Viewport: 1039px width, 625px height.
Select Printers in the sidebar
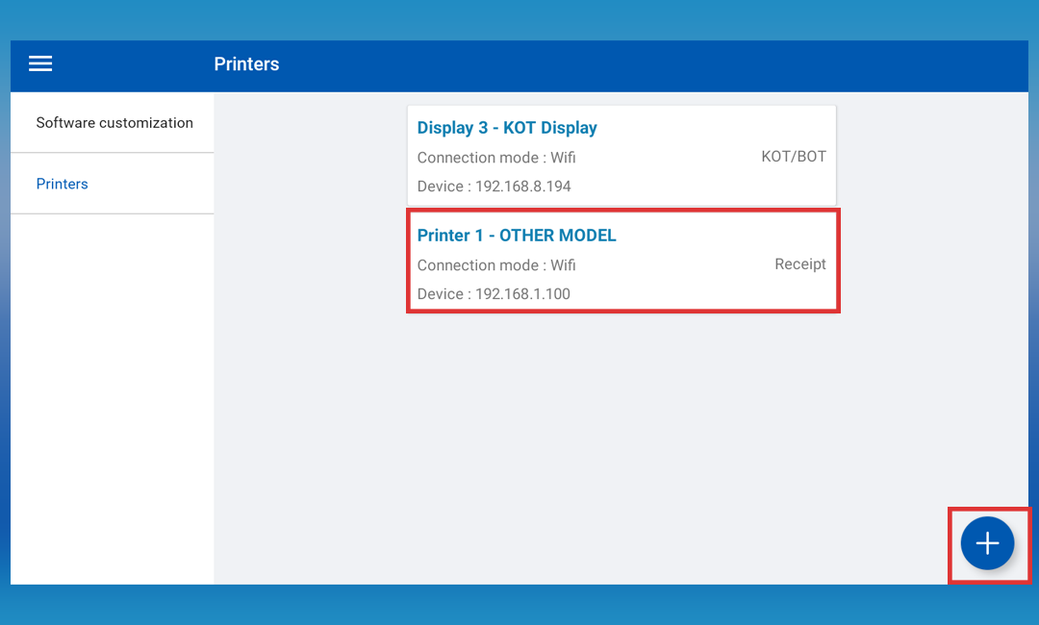(x=63, y=184)
